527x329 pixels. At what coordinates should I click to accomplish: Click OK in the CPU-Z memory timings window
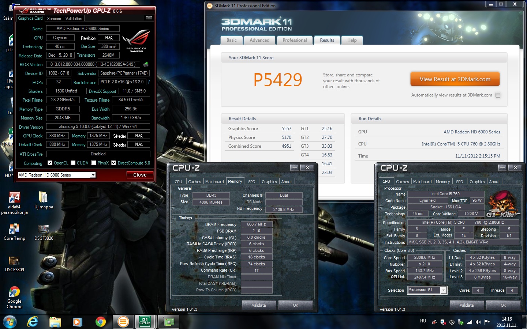(296, 305)
